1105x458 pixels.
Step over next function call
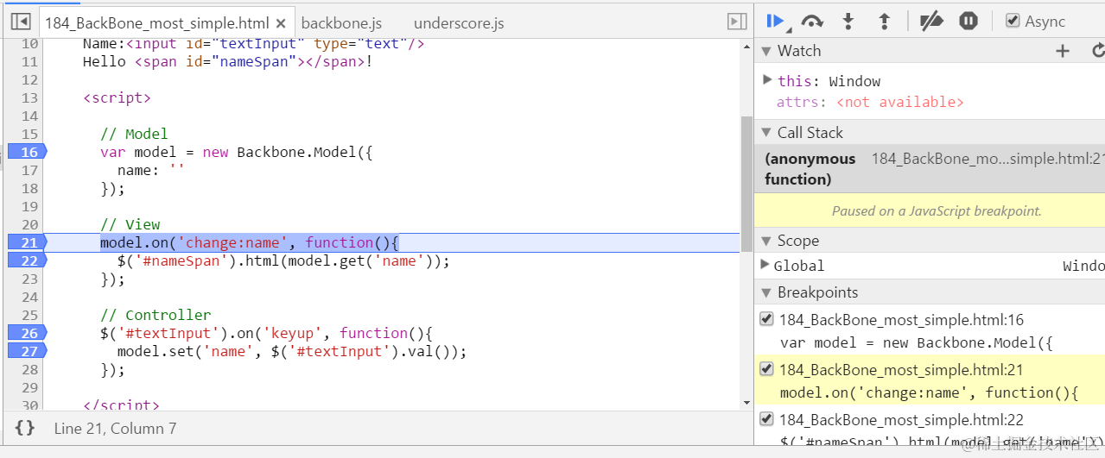(x=812, y=22)
